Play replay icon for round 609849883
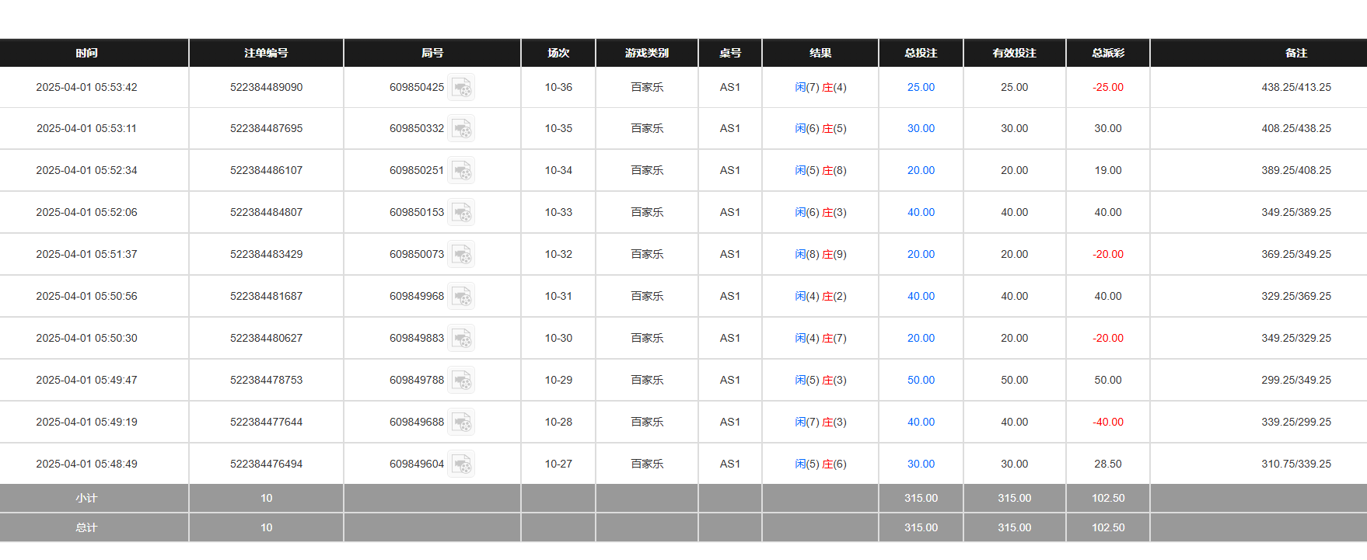1367x560 pixels. [x=462, y=339]
